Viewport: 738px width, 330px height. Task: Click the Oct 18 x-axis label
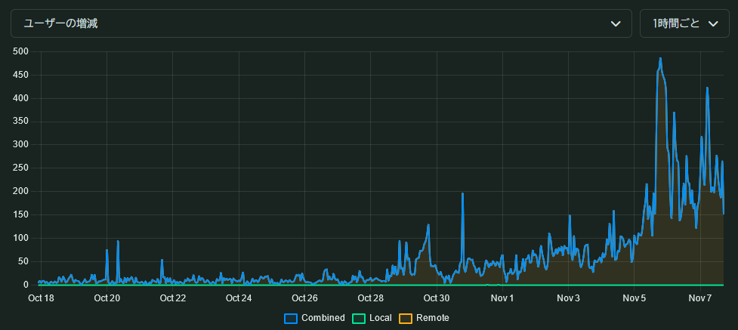[41, 298]
